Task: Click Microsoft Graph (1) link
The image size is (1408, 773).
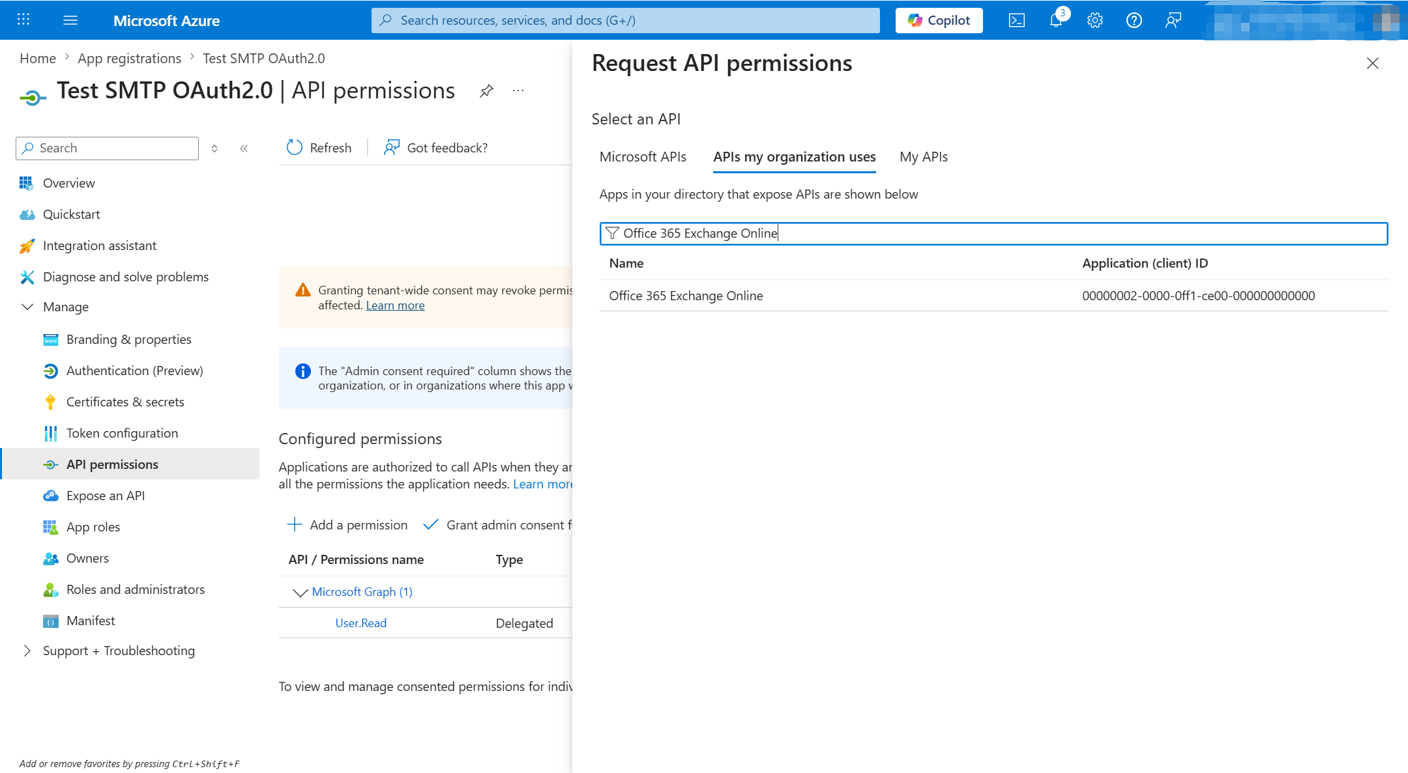Action: [x=362, y=592]
